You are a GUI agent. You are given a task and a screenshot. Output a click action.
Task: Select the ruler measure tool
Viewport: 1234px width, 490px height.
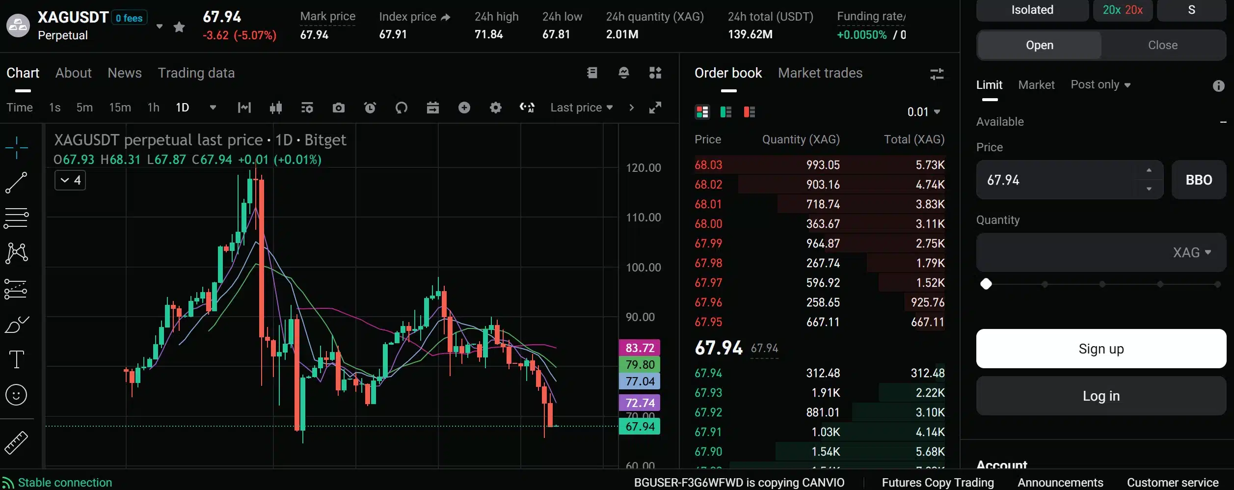(16, 442)
